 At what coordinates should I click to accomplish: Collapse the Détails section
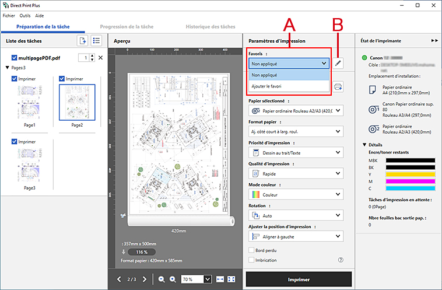(x=365, y=144)
